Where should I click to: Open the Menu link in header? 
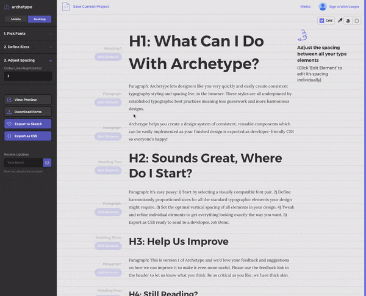pyautogui.click(x=306, y=7)
